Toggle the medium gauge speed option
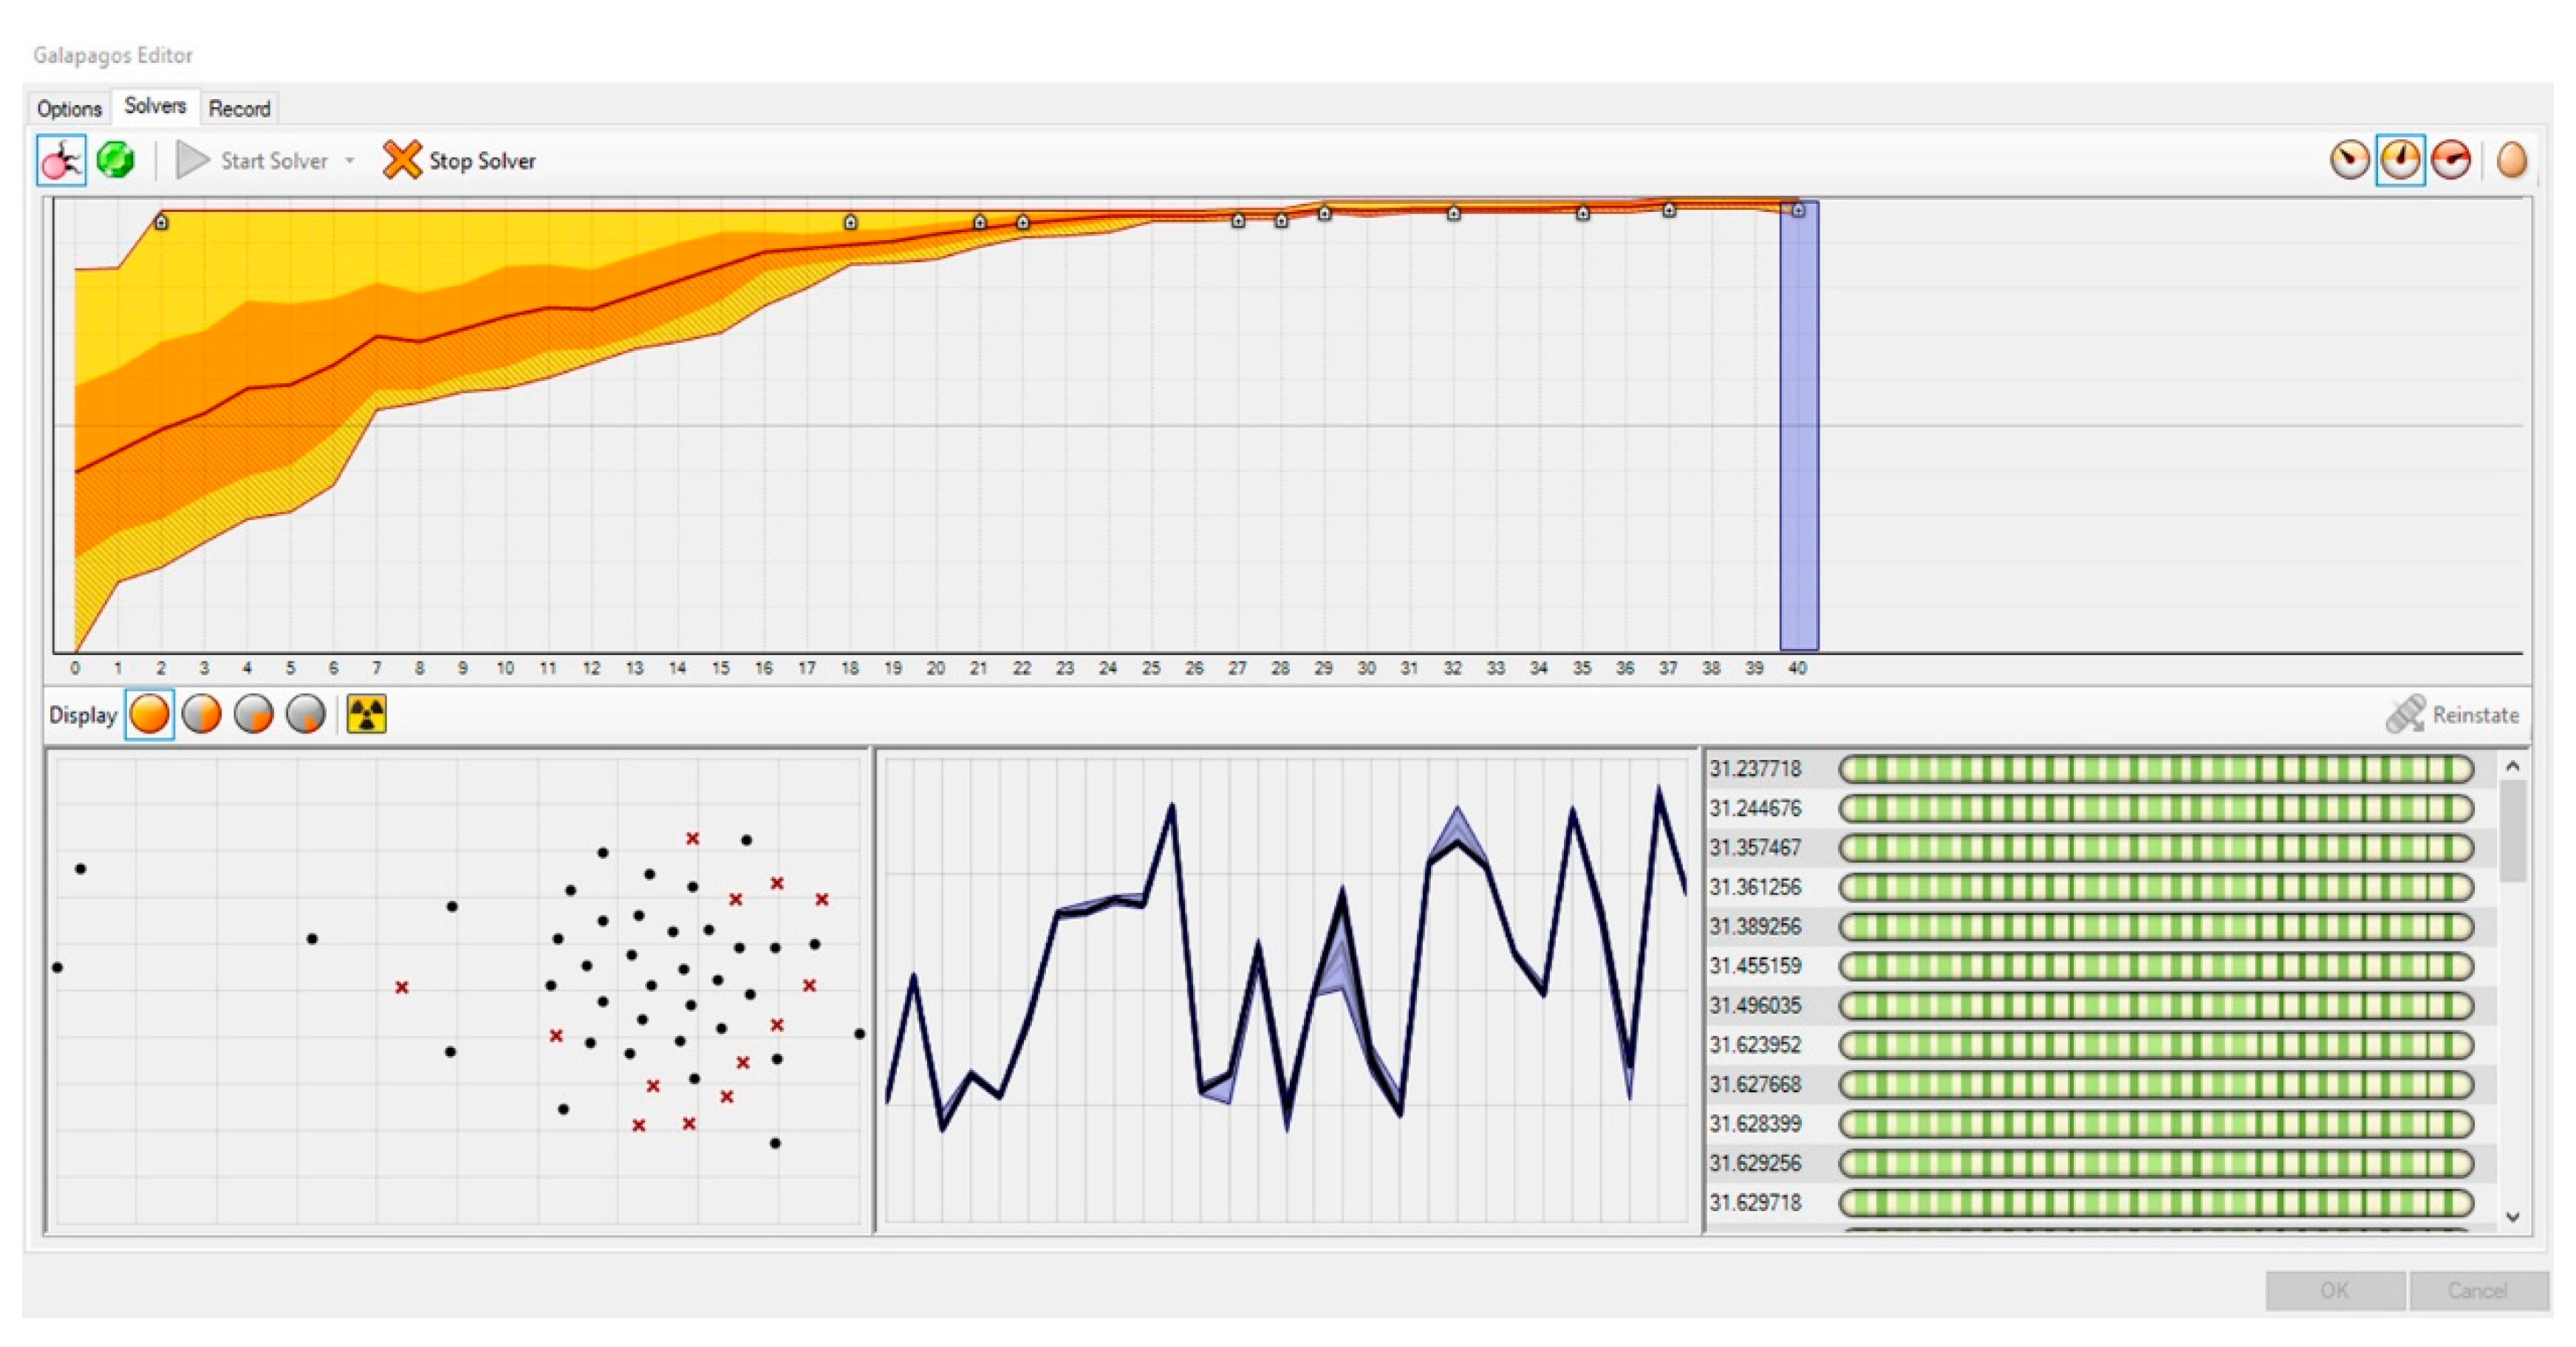Screen dimensions: 2576x1347 (x=2400, y=160)
